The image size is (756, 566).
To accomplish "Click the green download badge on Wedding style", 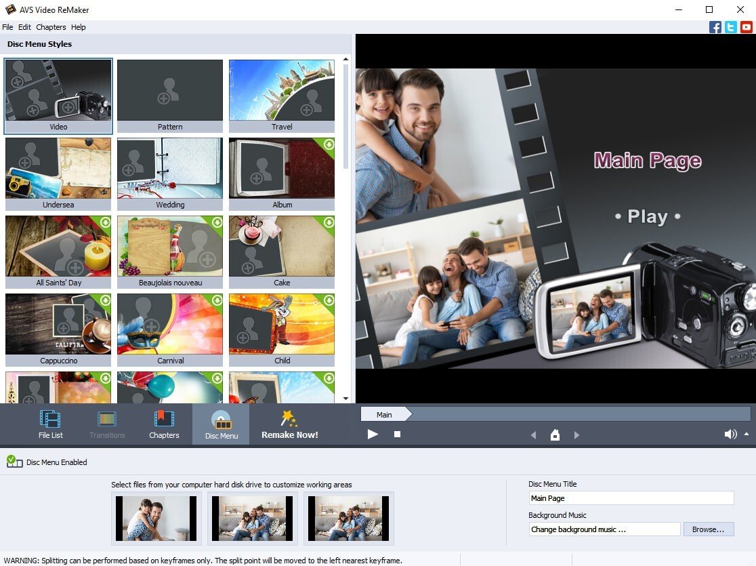I will (217, 144).
